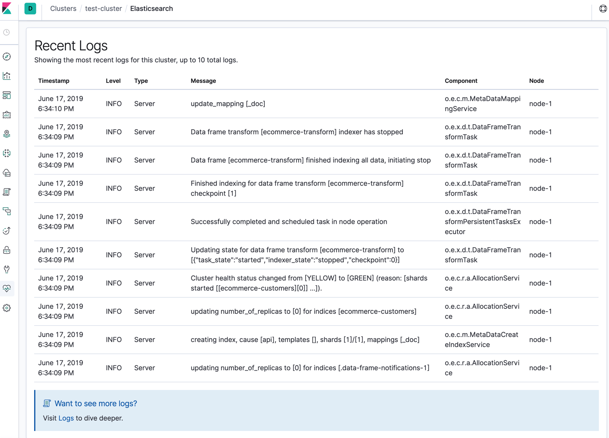Open the green D space avatar menu
The width and height of the screenshot is (609, 438).
pos(30,9)
